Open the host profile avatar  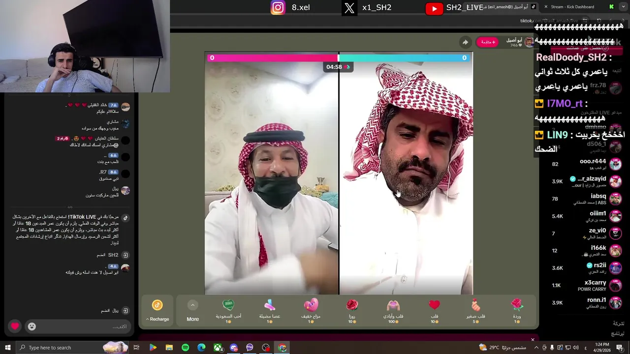(x=529, y=42)
